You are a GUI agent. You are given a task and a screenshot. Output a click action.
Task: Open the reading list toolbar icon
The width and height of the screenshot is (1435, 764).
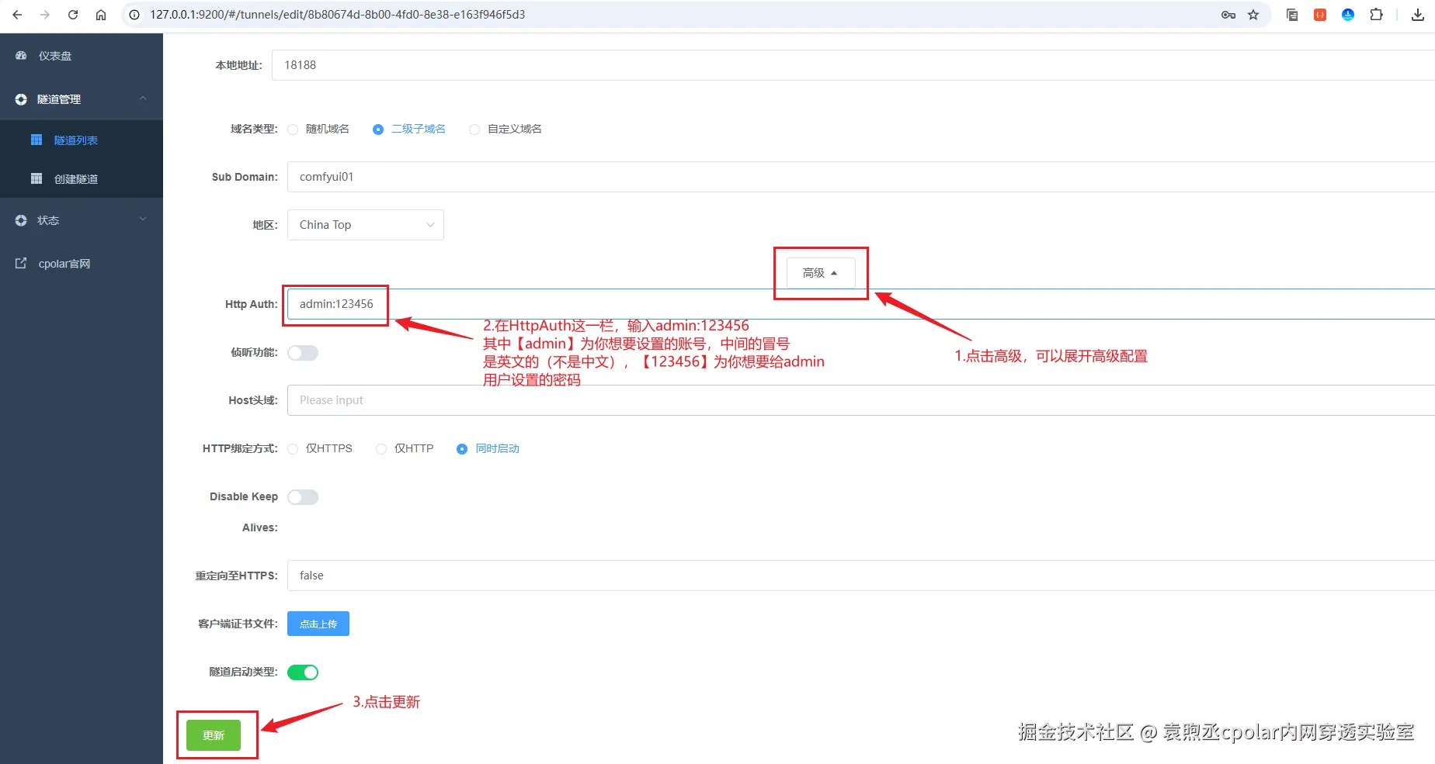(x=1292, y=15)
